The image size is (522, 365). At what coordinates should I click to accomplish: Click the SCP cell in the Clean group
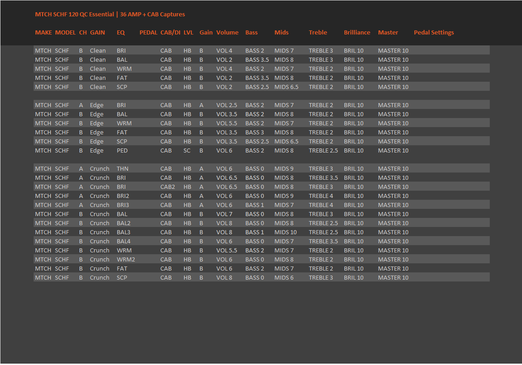[x=121, y=87]
